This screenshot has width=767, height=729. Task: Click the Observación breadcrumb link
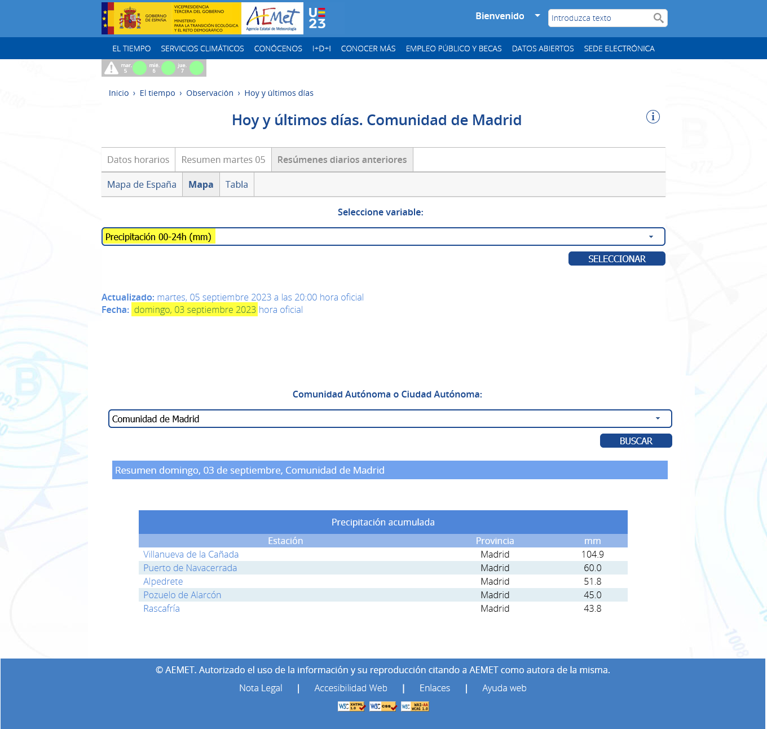coord(209,93)
